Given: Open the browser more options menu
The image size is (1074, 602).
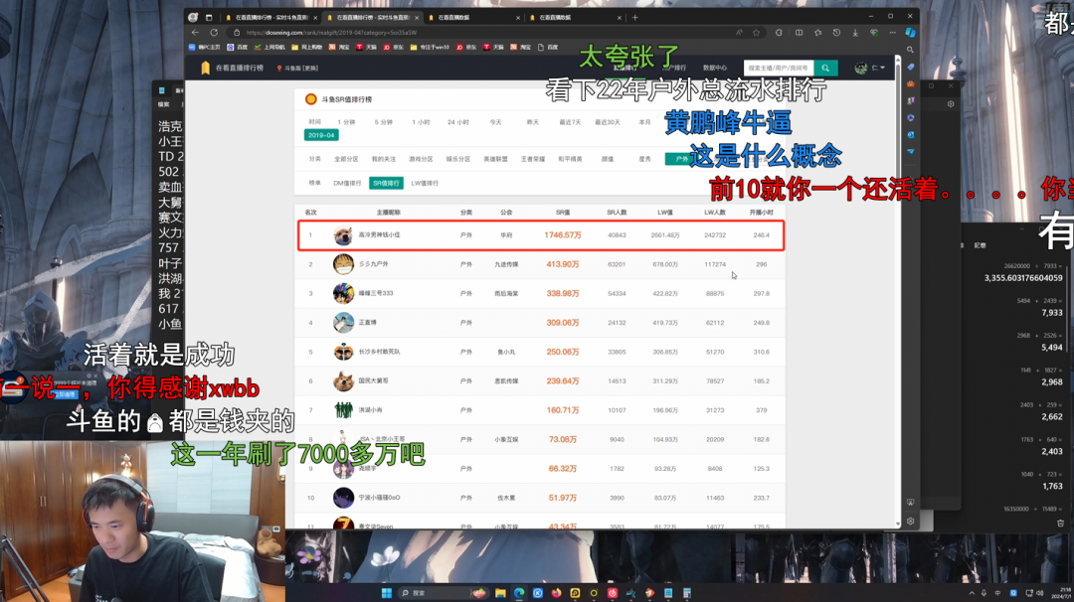Looking at the screenshot, I should coord(892,32).
